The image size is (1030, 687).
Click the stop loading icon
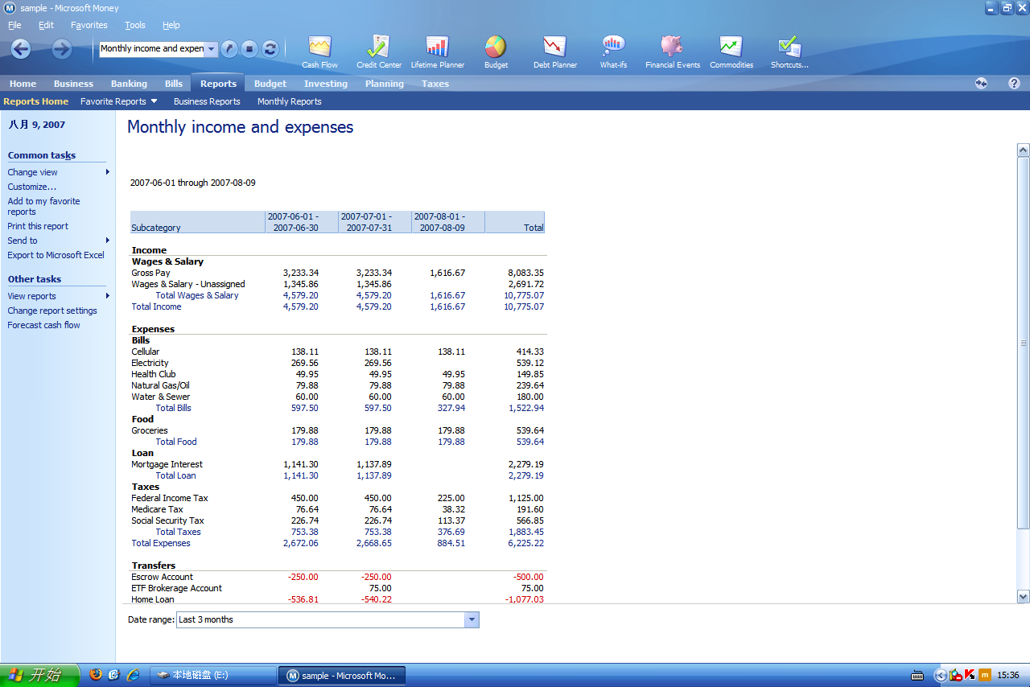251,50
